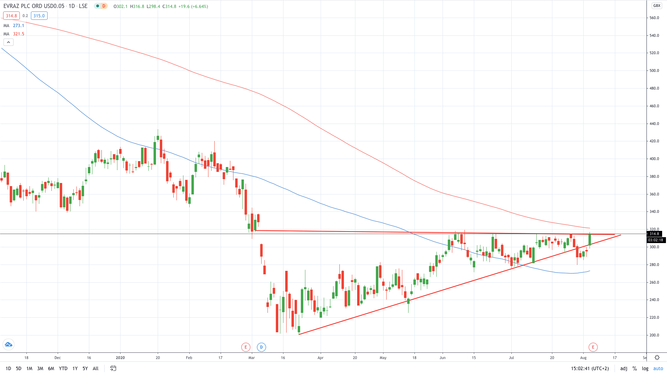Open the timezone menu showing UTC+2
The height and width of the screenshot is (375, 667).
click(590, 368)
